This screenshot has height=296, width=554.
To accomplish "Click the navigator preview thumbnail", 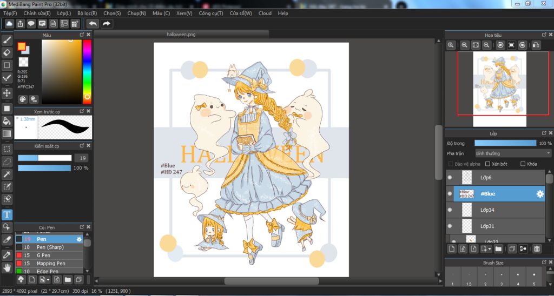I will tap(499, 89).
